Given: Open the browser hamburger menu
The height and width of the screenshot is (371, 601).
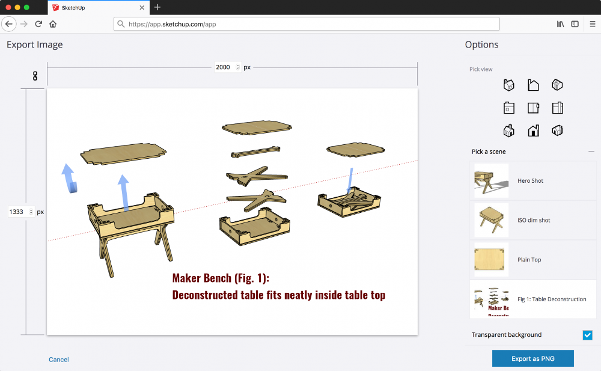Looking at the screenshot, I should click(x=592, y=24).
